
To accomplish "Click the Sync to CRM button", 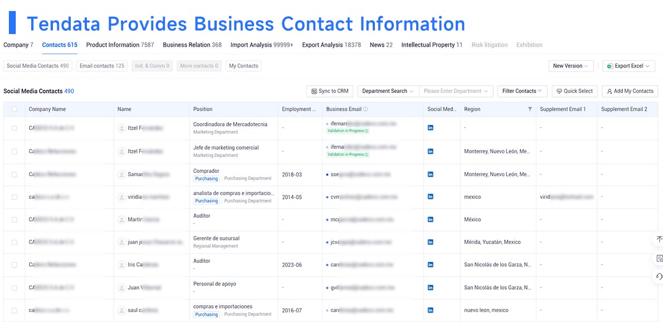I will pyautogui.click(x=330, y=91).
